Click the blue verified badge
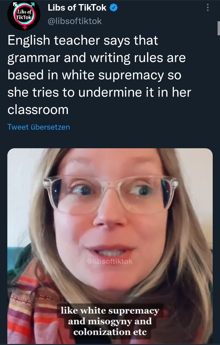220x345 pixels. coord(113,8)
